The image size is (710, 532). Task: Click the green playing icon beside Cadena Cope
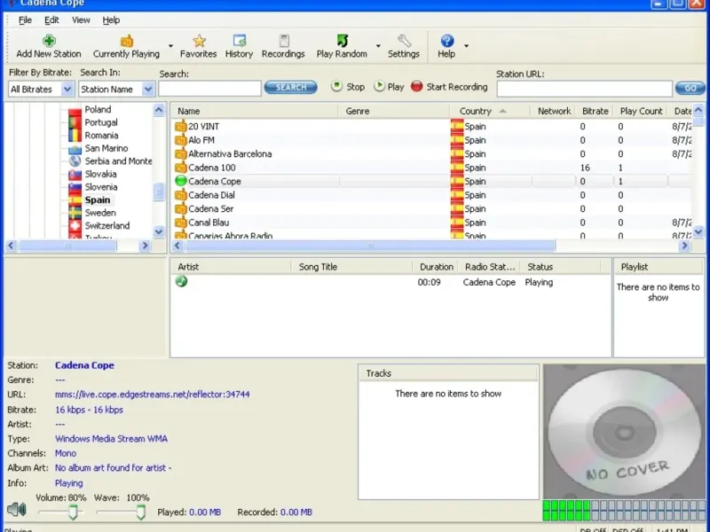coord(181,181)
